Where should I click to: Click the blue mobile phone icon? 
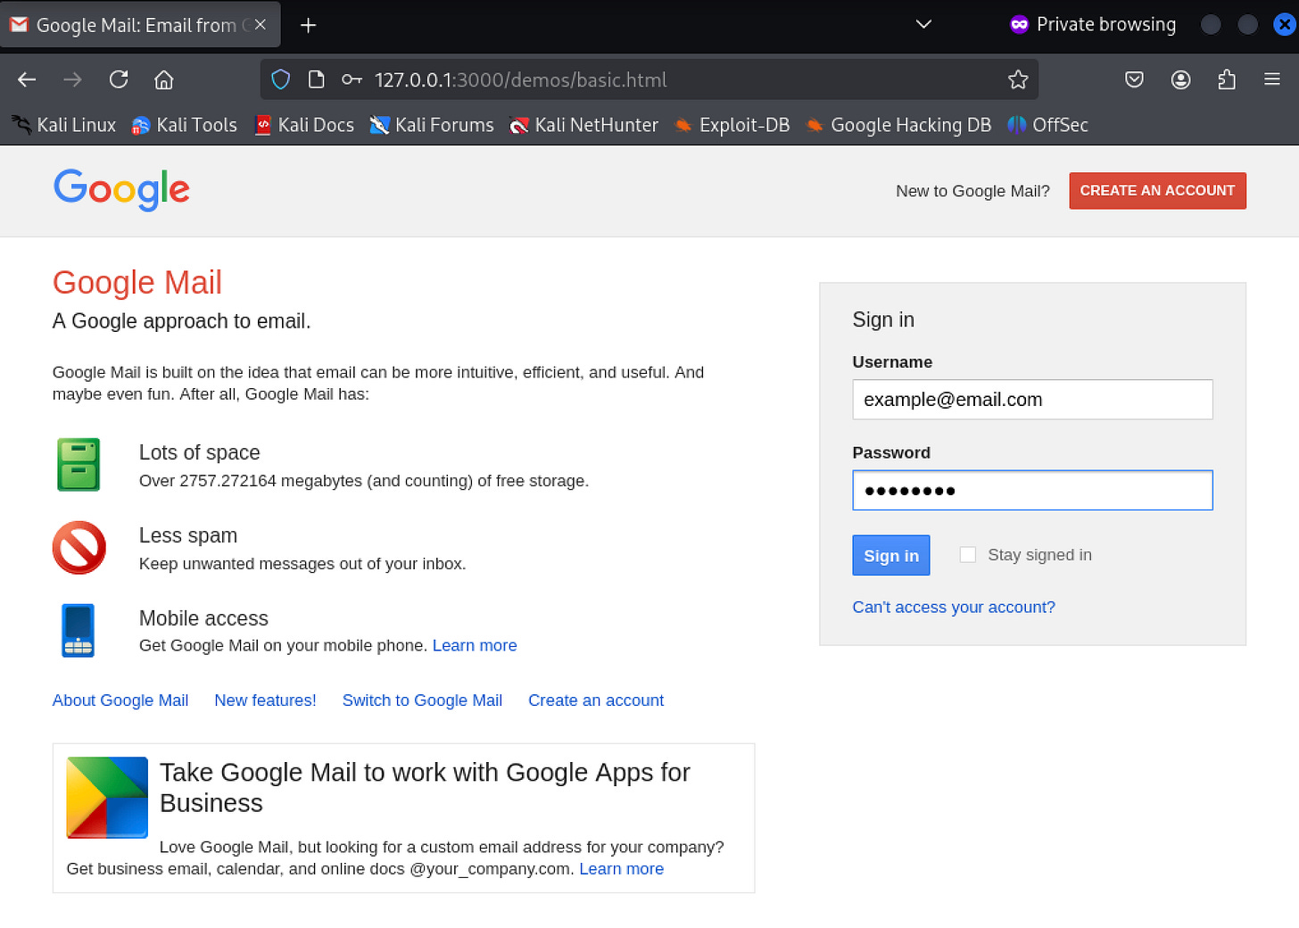pyautogui.click(x=78, y=630)
